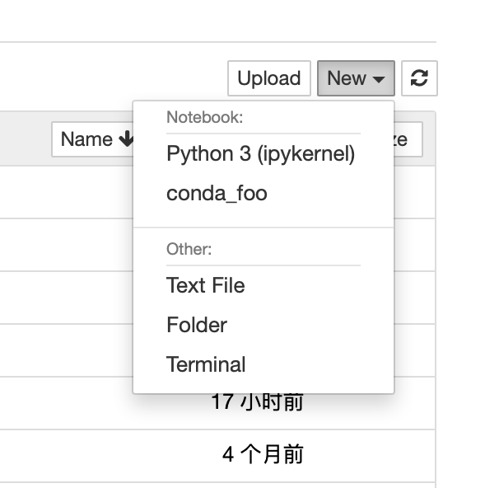Click the down arrow sort icon beside Name
The height and width of the screenshot is (488, 499).
pos(126,139)
